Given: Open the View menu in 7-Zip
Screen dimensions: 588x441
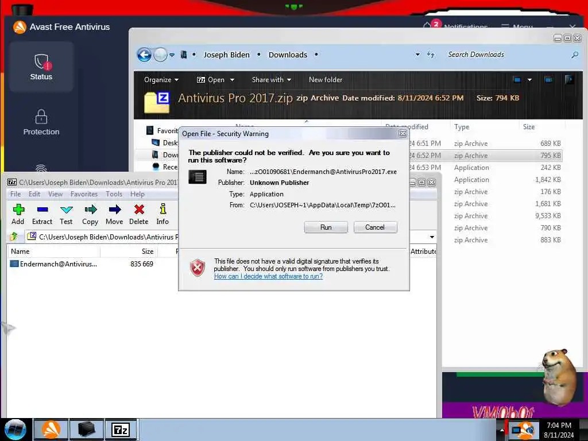Looking at the screenshot, I should [55, 194].
